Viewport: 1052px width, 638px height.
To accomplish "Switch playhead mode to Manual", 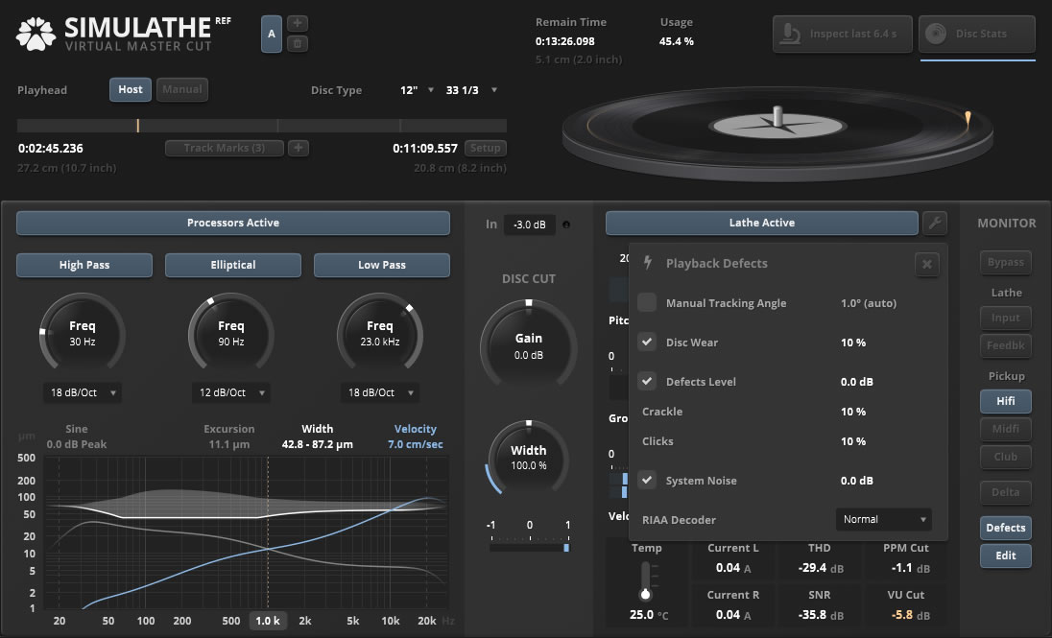I will [x=181, y=89].
